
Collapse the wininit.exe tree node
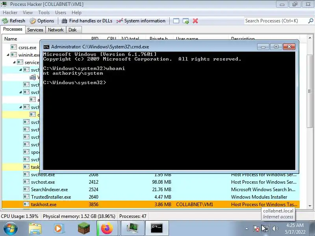(x=8, y=55)
